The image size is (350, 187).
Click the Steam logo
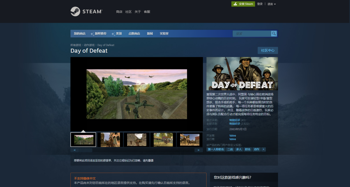coord(86,12)
